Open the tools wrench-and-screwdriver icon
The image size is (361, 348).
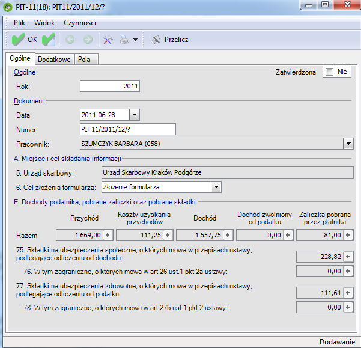click(x=108, y=40)
